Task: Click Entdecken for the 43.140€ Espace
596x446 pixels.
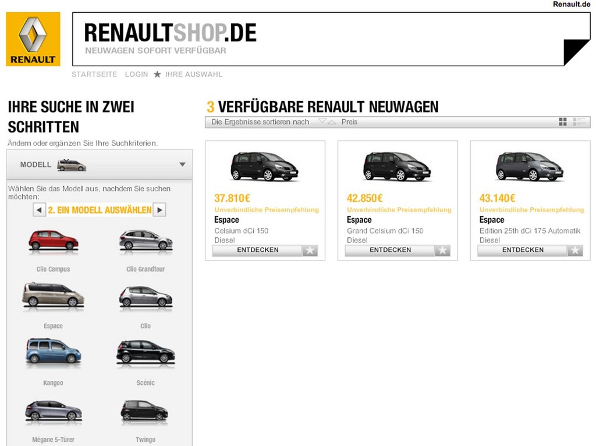Action: (523, 250)
